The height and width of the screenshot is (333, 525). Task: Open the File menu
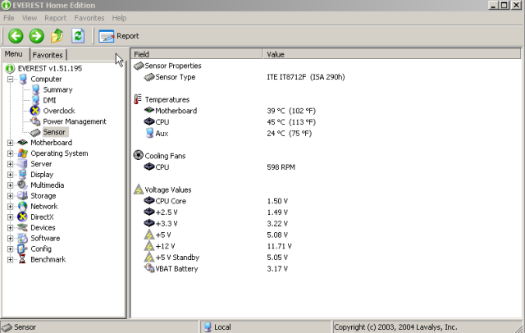coord(9,18)
